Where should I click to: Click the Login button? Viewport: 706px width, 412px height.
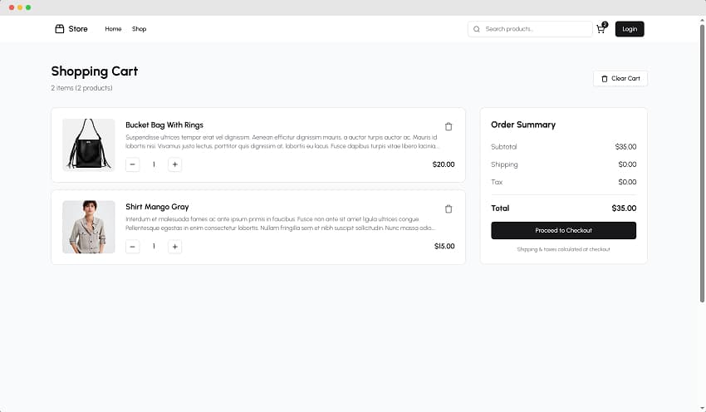pos(630,29)
